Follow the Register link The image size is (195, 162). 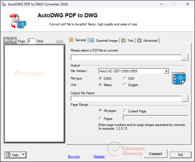tap(99, 157)
